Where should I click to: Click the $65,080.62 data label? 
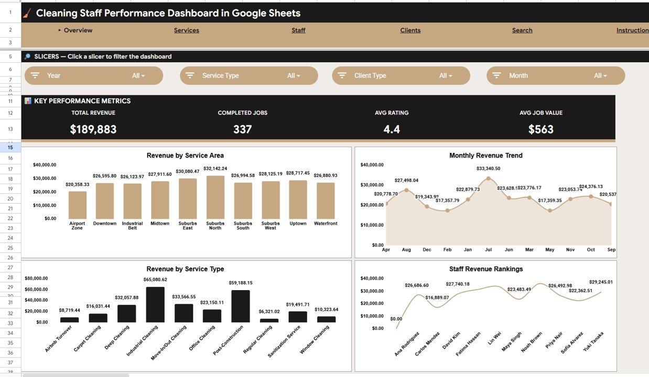pyautogui.click(x=155, y=280)
